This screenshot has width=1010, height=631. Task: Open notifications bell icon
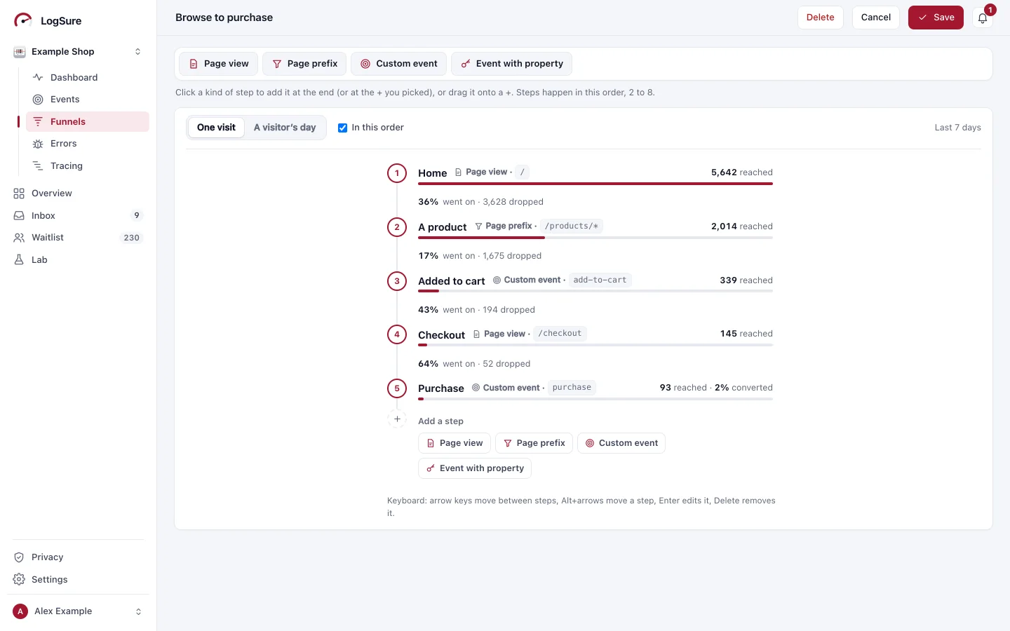click(983, 18)
